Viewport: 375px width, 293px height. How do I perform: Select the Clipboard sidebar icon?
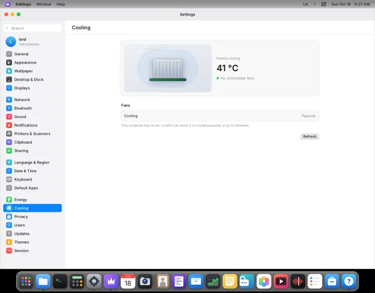tap(9, 142)
